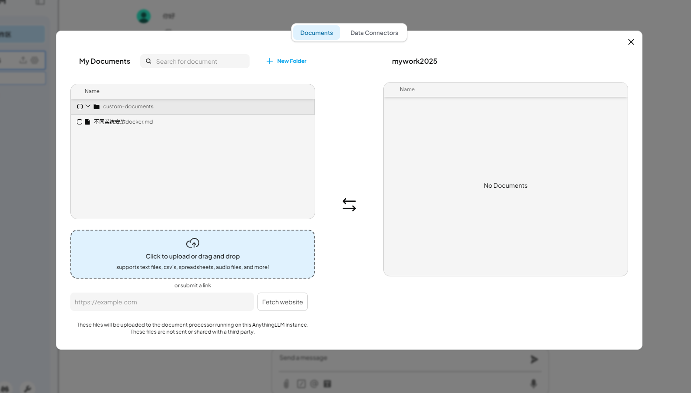This screenshot has height=393, width=691.
Task: Click the green user avatar in chat
Action: (x=144, y=16)
